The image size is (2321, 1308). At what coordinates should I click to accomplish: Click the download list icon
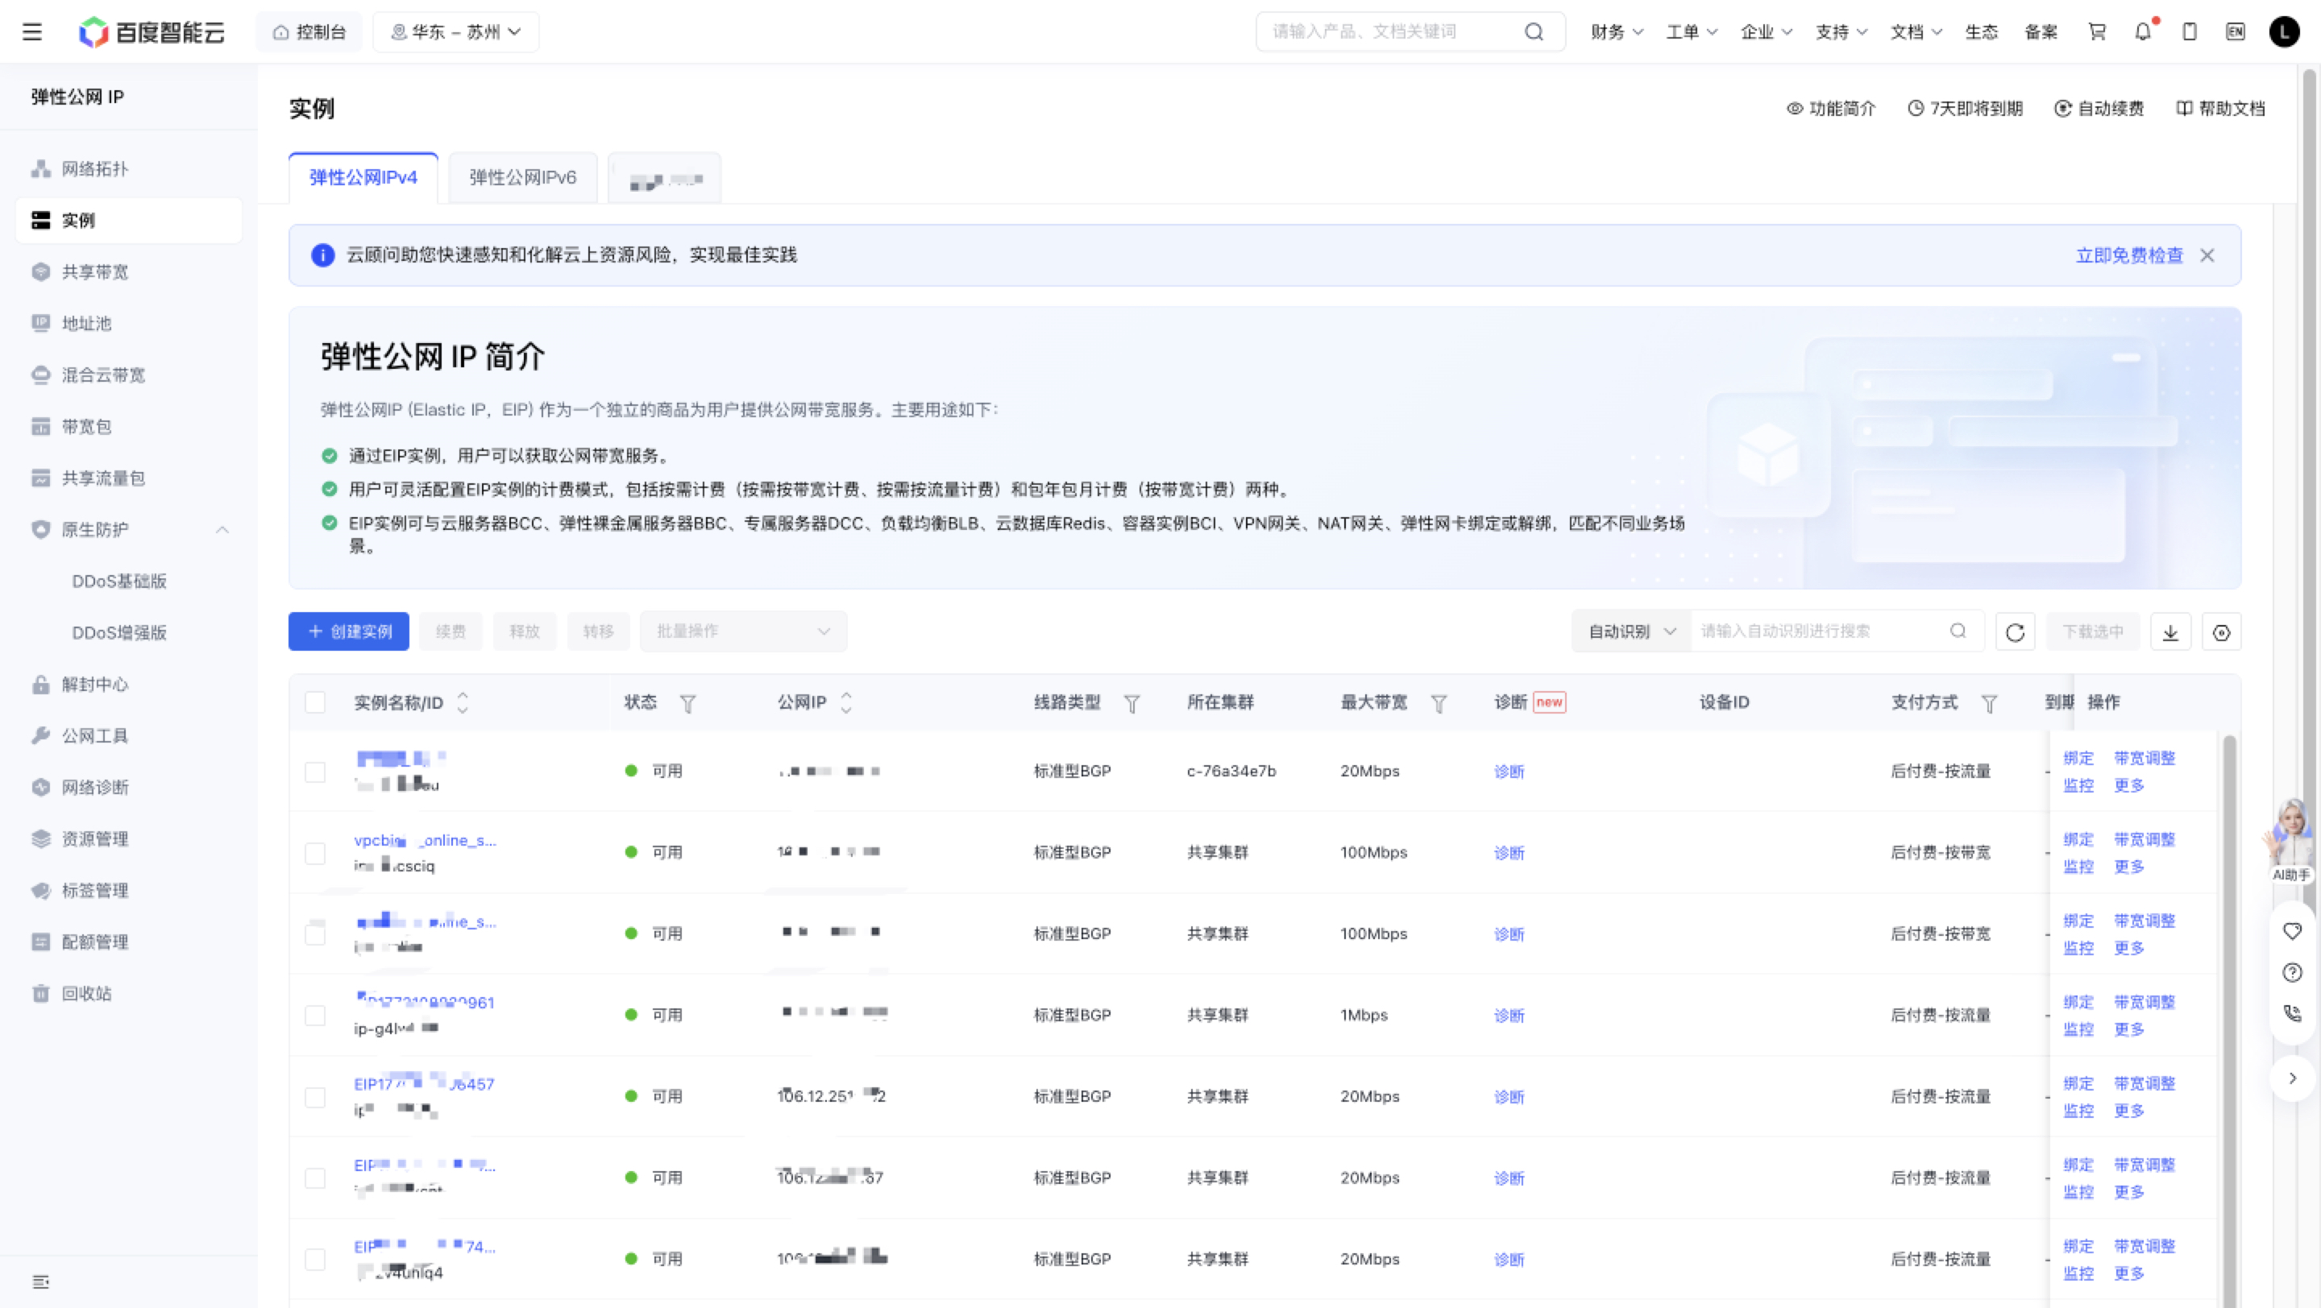coord(2170,632)
